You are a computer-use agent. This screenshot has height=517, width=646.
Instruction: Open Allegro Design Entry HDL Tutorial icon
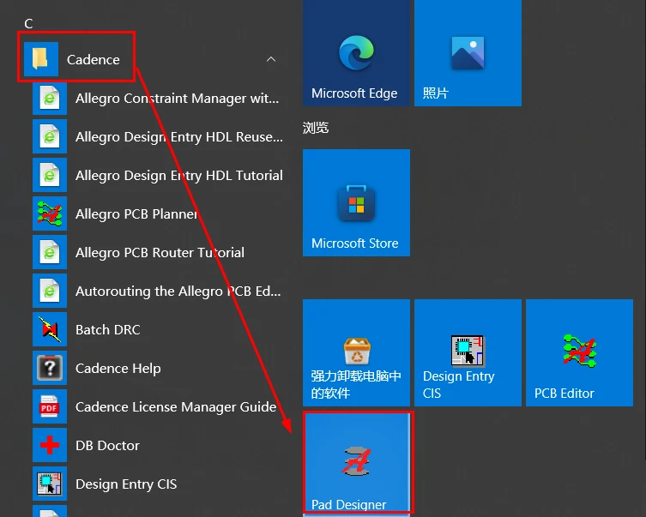[x=50, y=175]
